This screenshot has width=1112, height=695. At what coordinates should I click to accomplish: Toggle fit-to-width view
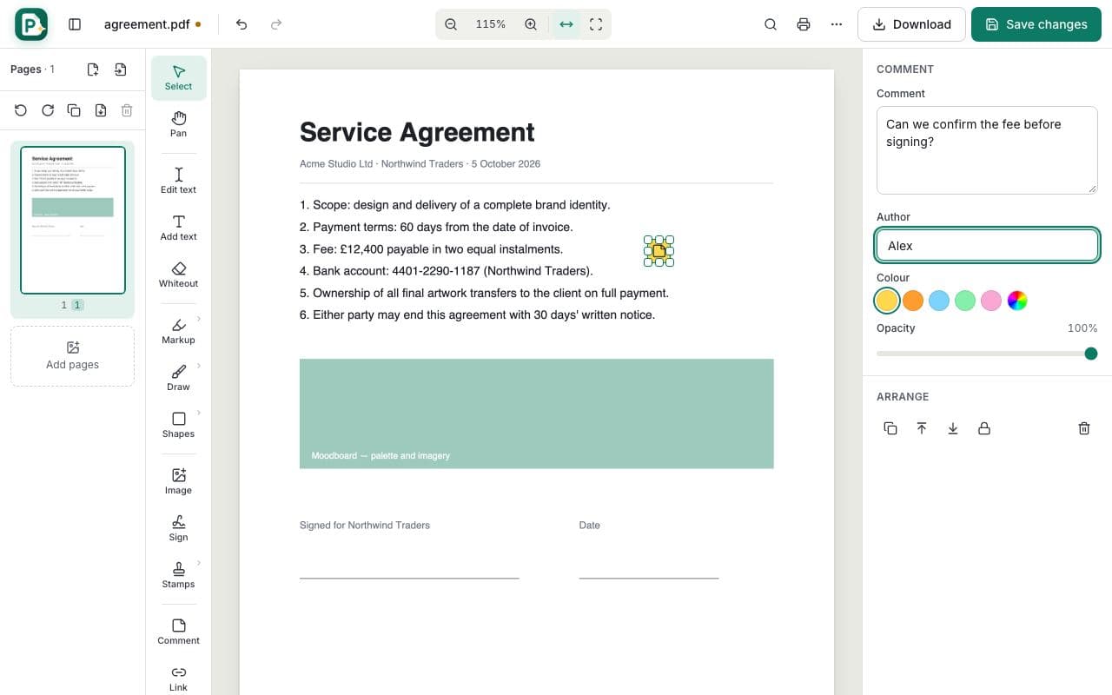click(566, 24)
